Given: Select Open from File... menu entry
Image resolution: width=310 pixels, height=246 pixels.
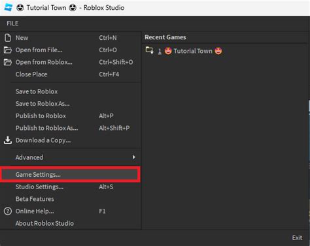Looking at the screenshot, I should click(x=71, y=50).
